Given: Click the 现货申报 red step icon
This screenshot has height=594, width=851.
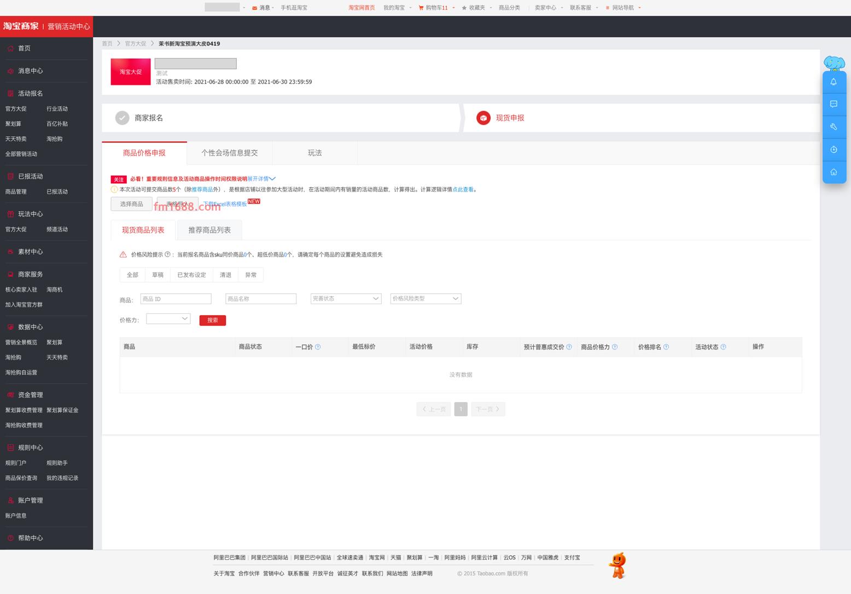Looking at the screenshot, I should coord(483,118).
